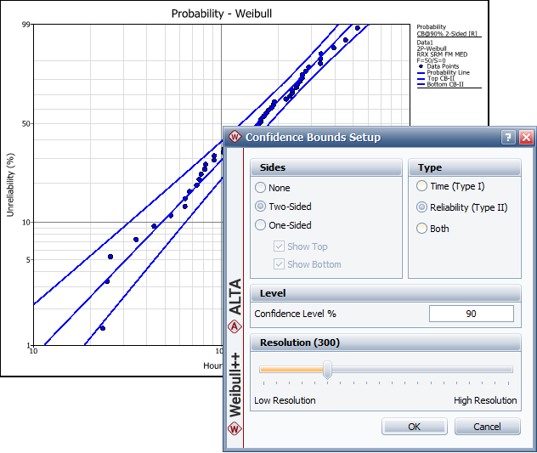Viewport: 537px width, 453px height.
Task: Close the Confidence Bounds Setup dialog
Action: [527, 137]
